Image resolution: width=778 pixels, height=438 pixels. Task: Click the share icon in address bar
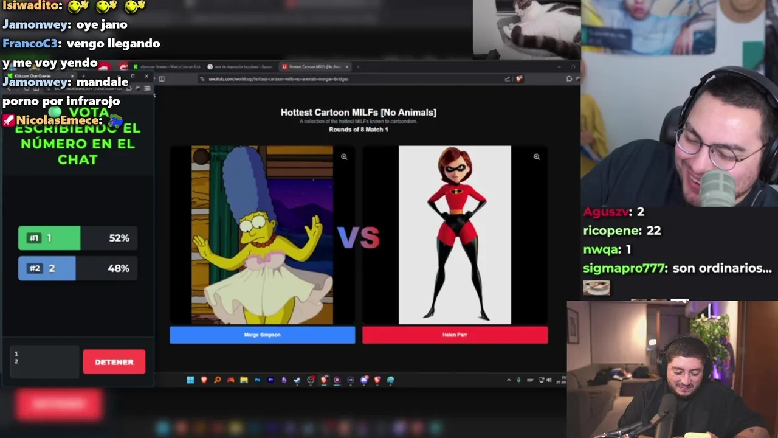[x=507, y=78]
